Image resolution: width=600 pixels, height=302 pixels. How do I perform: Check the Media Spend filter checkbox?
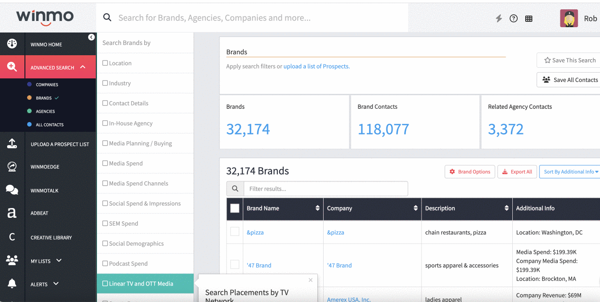click(105, 163)
